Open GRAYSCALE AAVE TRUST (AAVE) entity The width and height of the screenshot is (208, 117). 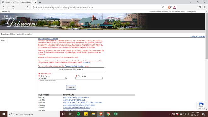click(76, 97)
